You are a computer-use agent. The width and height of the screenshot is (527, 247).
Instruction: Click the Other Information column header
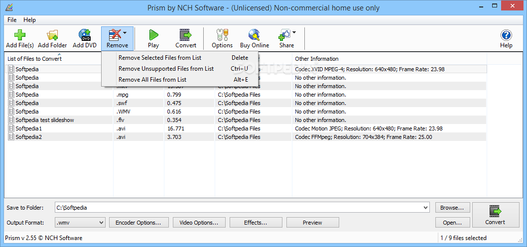click(x=317, y=59)
